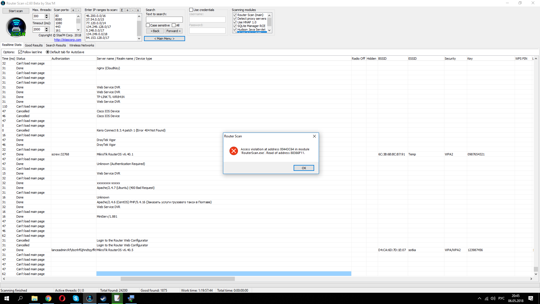Click OK in the error dialog
The image size is (540, 304).
click(x=303, y=168)
